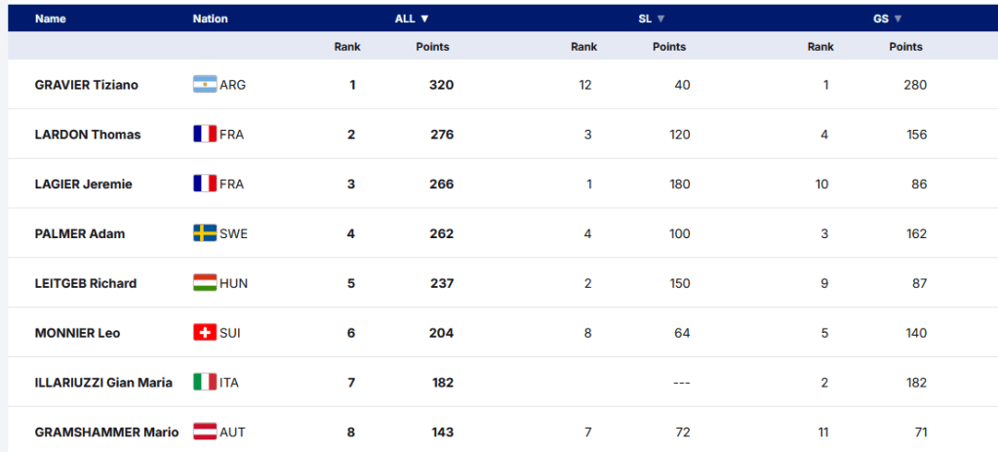998x452 pixels.
Task: Click the Name column header
Action: pyautogui.click(x=50, y=19)
